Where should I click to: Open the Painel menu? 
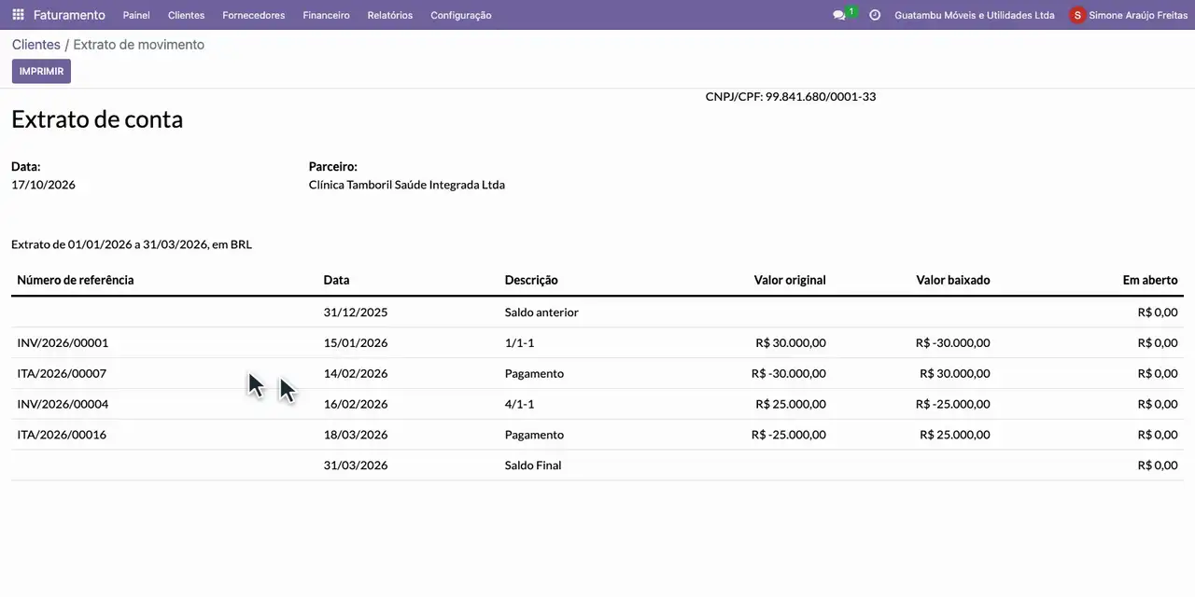[136, 15]
